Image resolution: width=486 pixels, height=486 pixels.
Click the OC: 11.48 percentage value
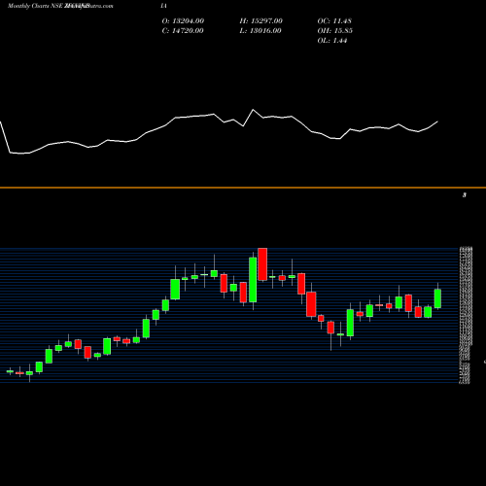334,21
